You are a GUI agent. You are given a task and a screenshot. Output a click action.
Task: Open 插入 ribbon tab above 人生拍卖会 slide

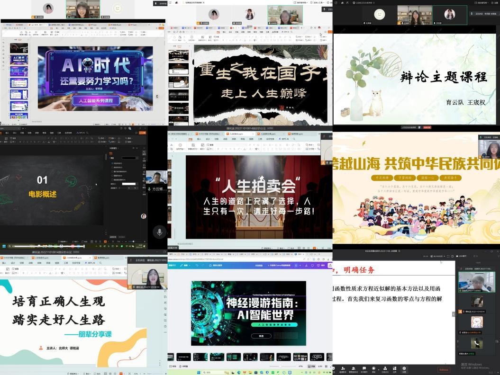199,139
